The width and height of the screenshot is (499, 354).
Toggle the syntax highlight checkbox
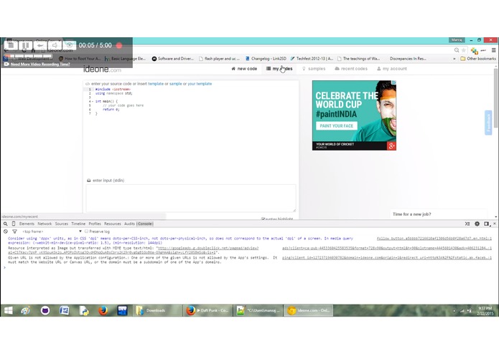[x=264, y=219]
